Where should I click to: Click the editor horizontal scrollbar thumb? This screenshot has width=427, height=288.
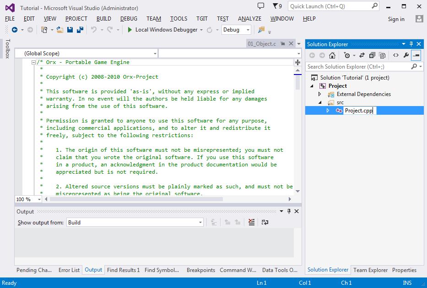click(x=136, y=199)
